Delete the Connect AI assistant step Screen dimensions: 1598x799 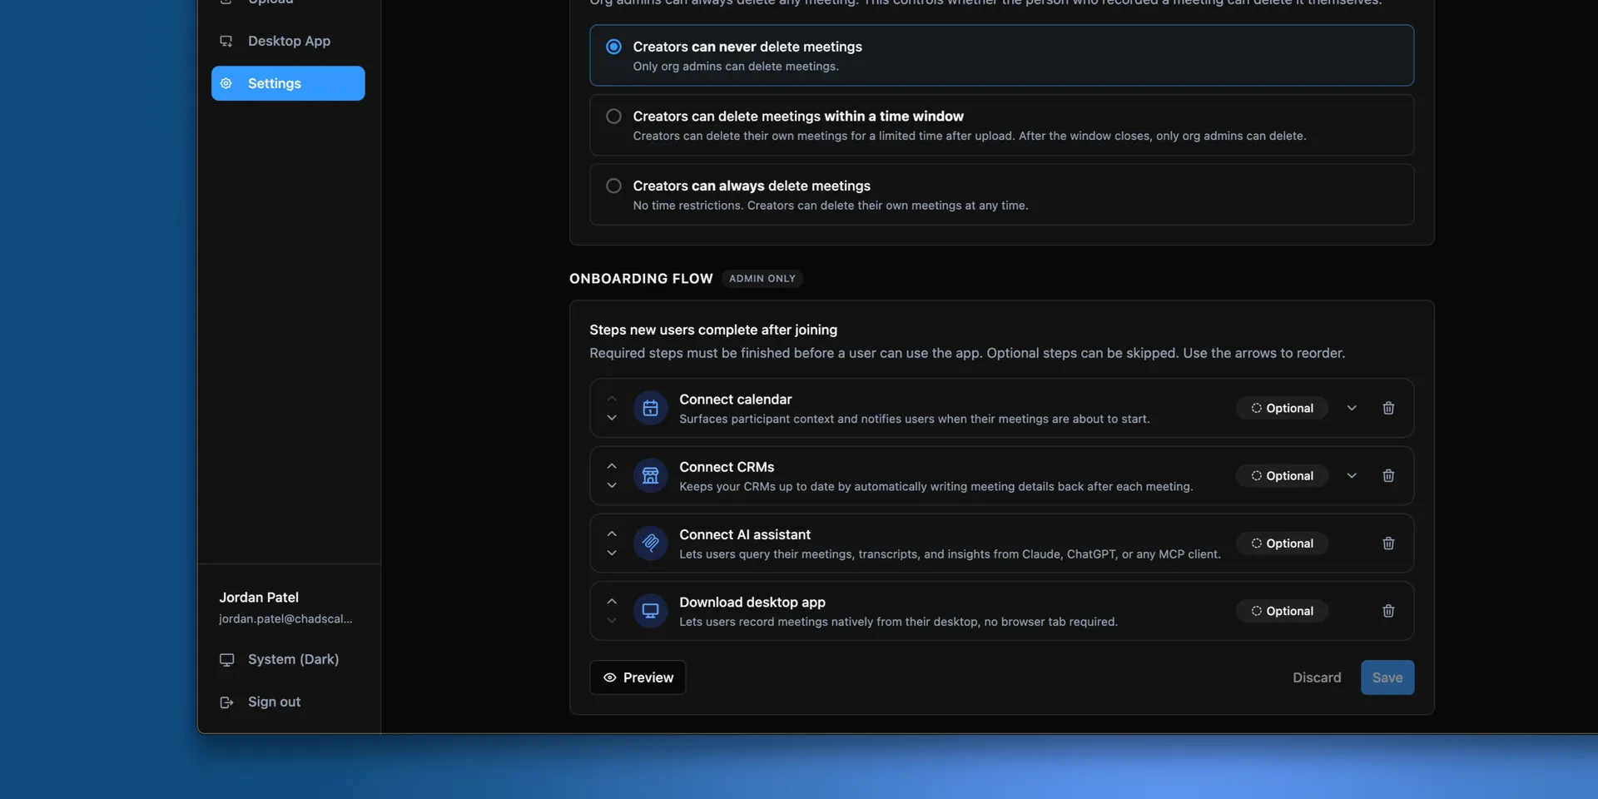pos(1388,543)
